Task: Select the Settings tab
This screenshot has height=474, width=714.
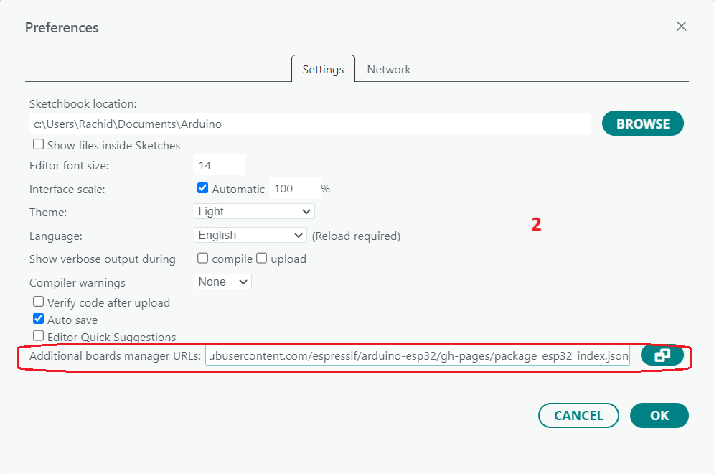Action: point(323,70)
